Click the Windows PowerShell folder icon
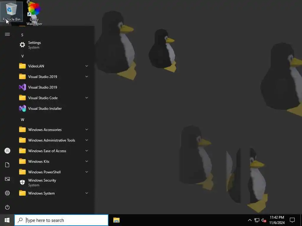 click(22, 172)
